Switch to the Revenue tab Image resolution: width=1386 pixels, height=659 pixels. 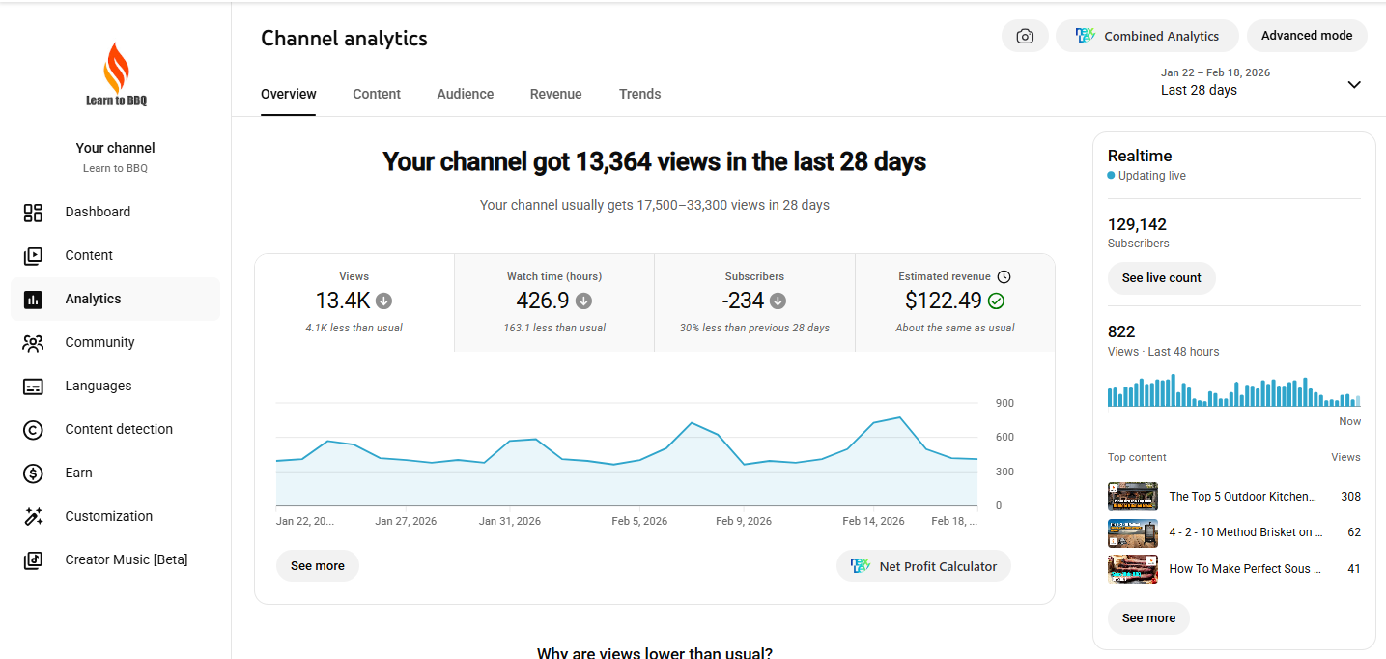click(x=556, y=94)
